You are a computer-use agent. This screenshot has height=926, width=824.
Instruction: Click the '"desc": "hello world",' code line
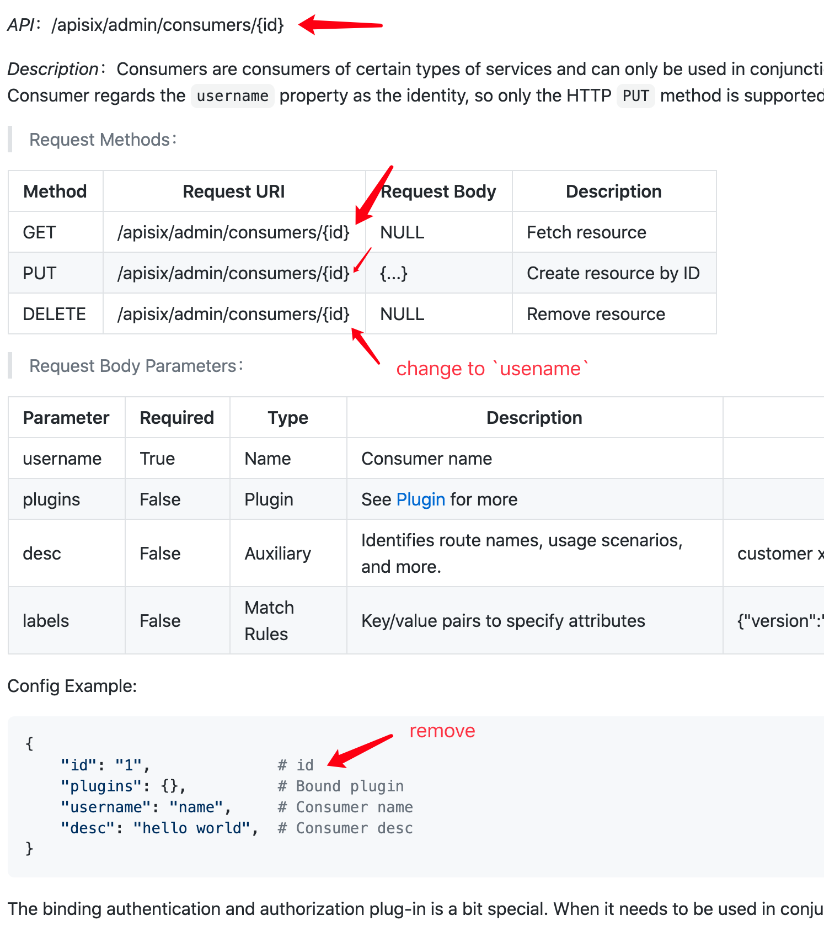[x=159, y=828]
